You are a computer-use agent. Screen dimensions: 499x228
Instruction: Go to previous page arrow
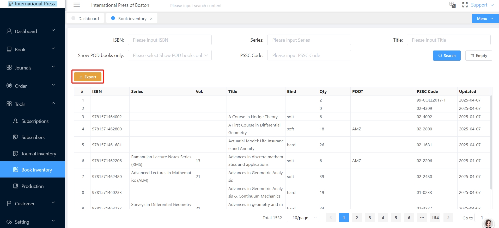click(x=331, y=218)
